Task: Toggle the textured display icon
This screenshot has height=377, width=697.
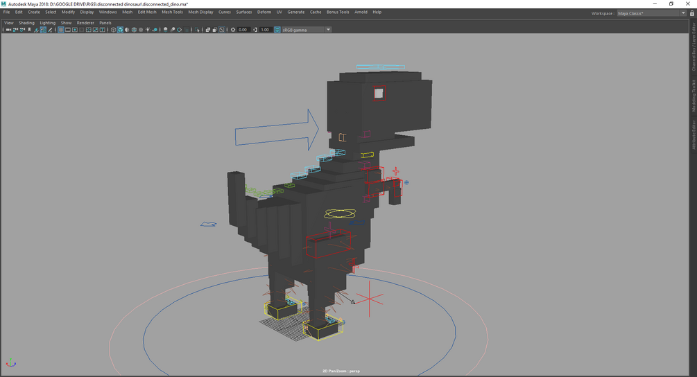Action: (x=141, y=30)
